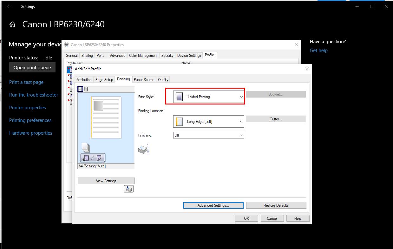The image size is (393, 249).
Task: Open the Sharing tab in Properties window
Action: click(87, 56)
